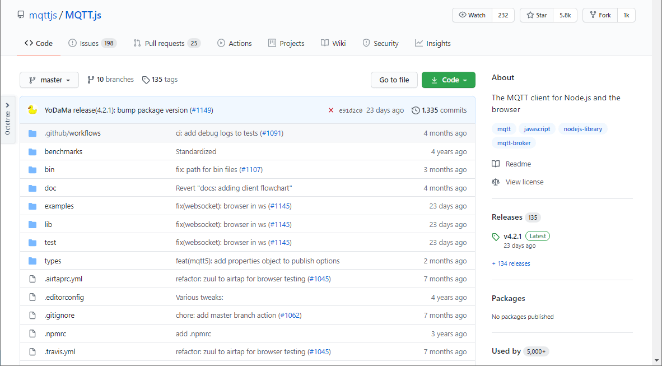This screenshot has width=662, height=366.
Task: Click the View license scales icon
Action: pos(496,182)
